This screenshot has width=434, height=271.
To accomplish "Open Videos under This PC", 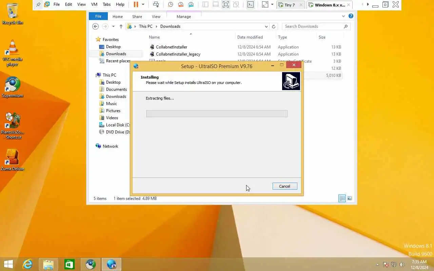I will pyautogui.click(x=112, y=118).
